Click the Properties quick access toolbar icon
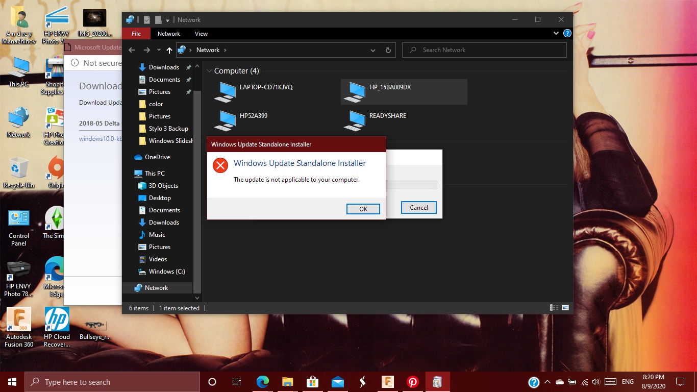Viewport: 697px width, 392px height. click(147, 20)
